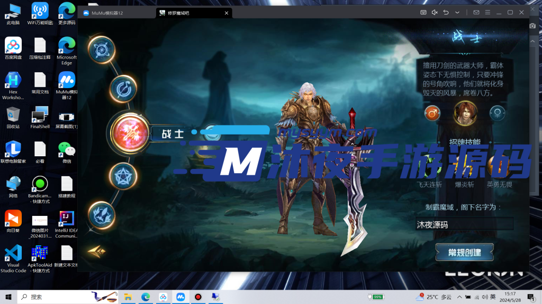Expand the title bar chevron dropdown
Viewport: 542px width, 304px height.
pos(457,12)
